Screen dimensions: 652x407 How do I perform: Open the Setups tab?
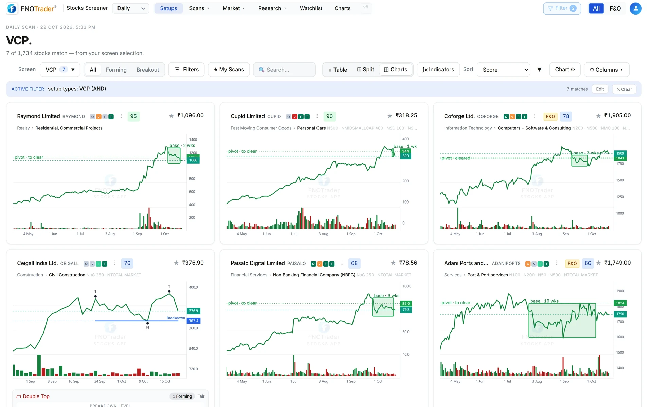tap(168, 8)
